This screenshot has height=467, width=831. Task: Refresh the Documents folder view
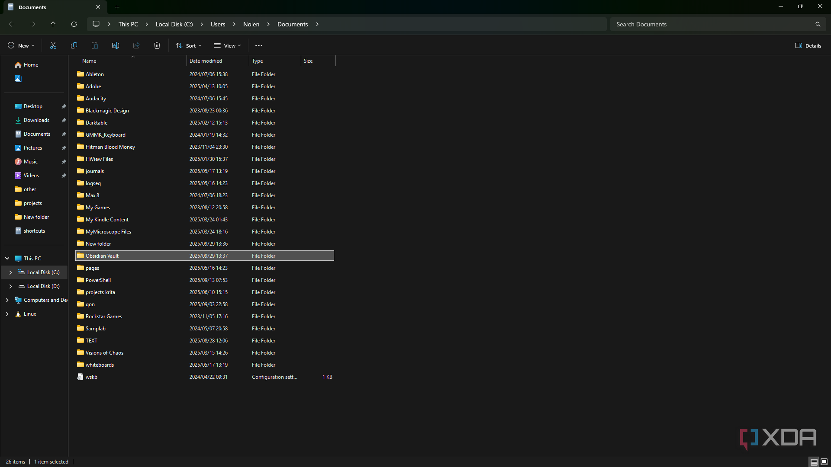coord(74,24)
